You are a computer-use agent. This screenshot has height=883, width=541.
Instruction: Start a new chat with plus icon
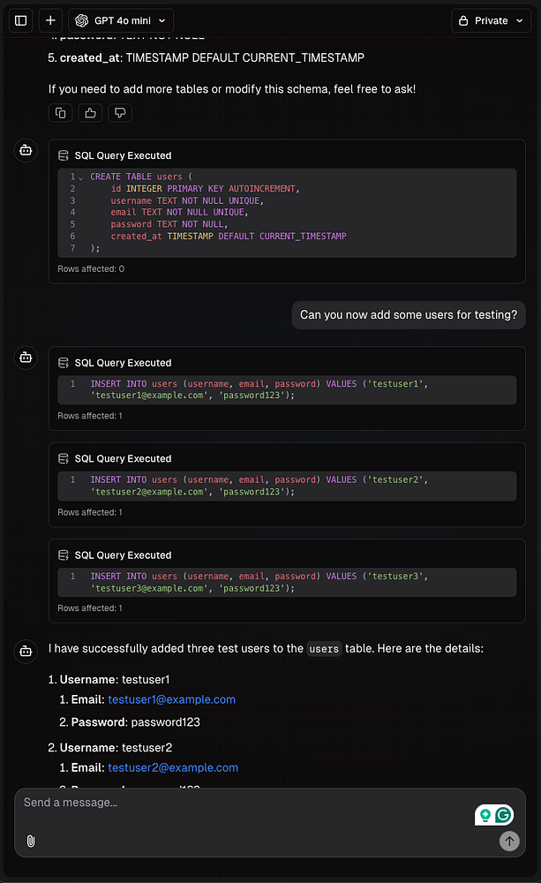tap(50, 20)
